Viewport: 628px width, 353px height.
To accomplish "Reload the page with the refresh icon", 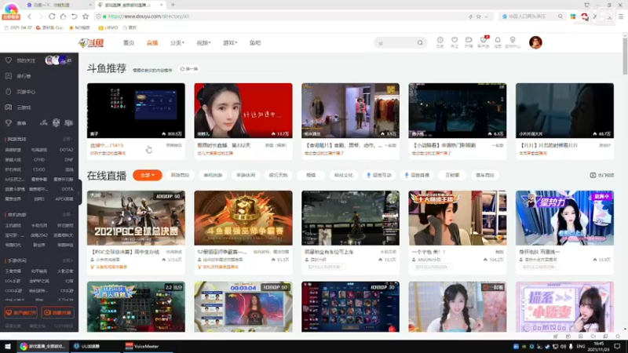I will [x=52, y=16].
